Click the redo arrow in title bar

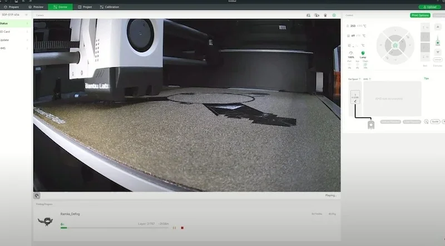pos(30,1)
